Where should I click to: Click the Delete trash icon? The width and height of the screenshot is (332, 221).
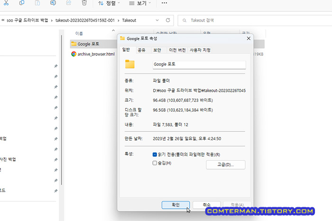[84, 3]
